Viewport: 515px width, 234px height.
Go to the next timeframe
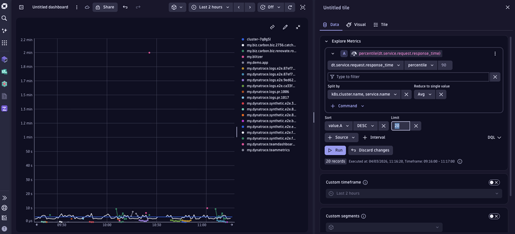tap(250, 7)
